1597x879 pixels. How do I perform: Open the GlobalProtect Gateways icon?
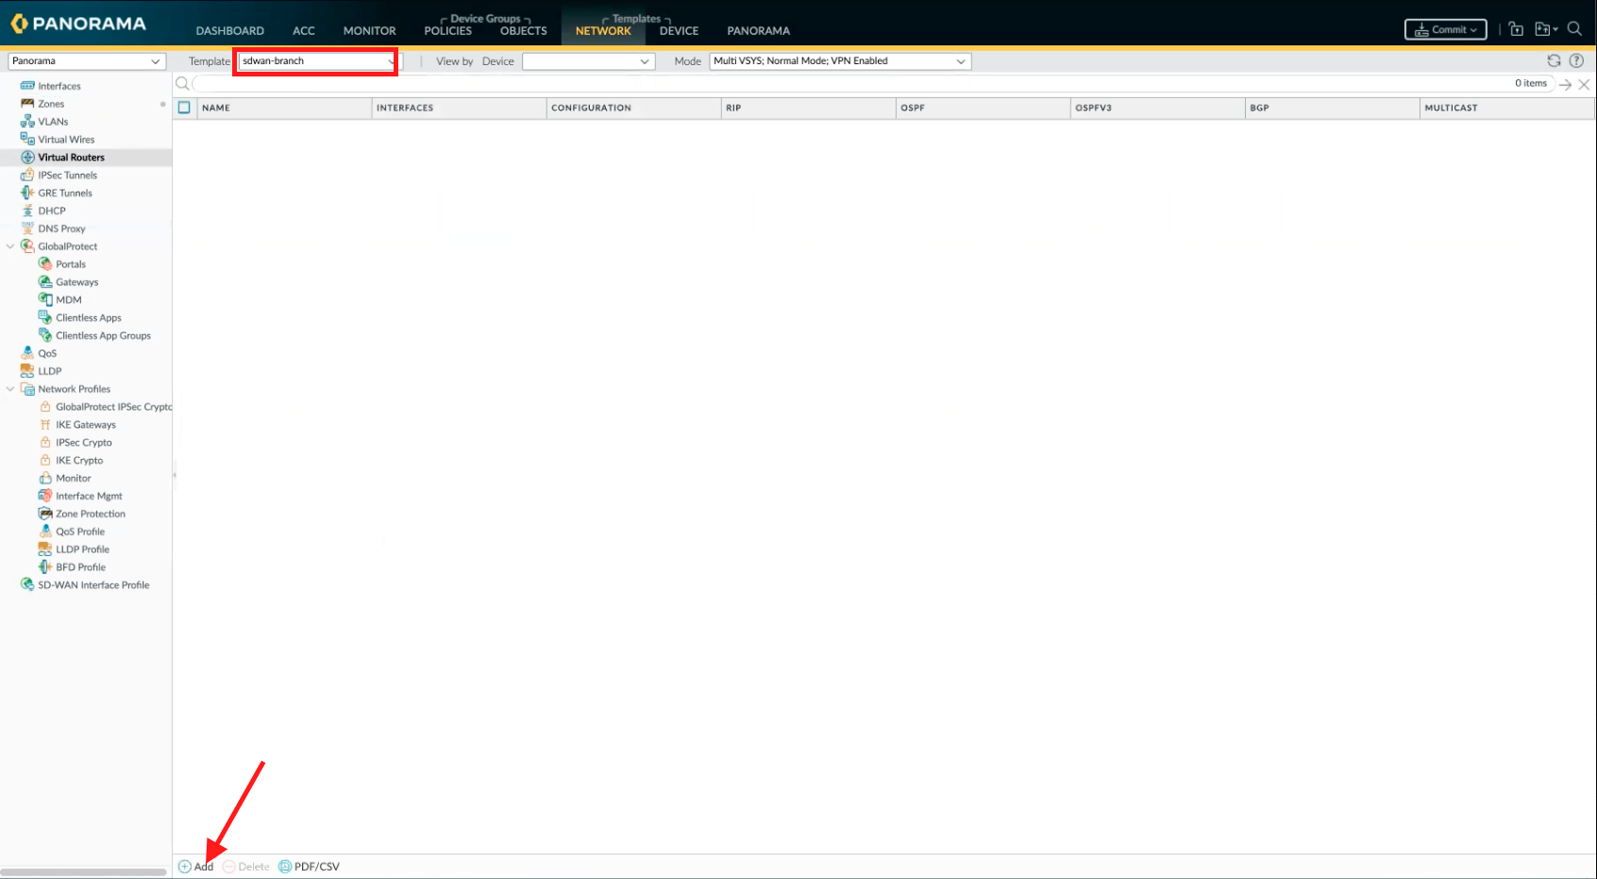(x=45, y=282)
